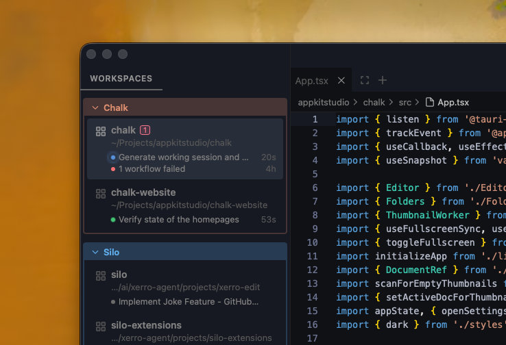Click 'listen' in the line 1 import
Viewport: 506px width, 345px height.
[402, 119]
